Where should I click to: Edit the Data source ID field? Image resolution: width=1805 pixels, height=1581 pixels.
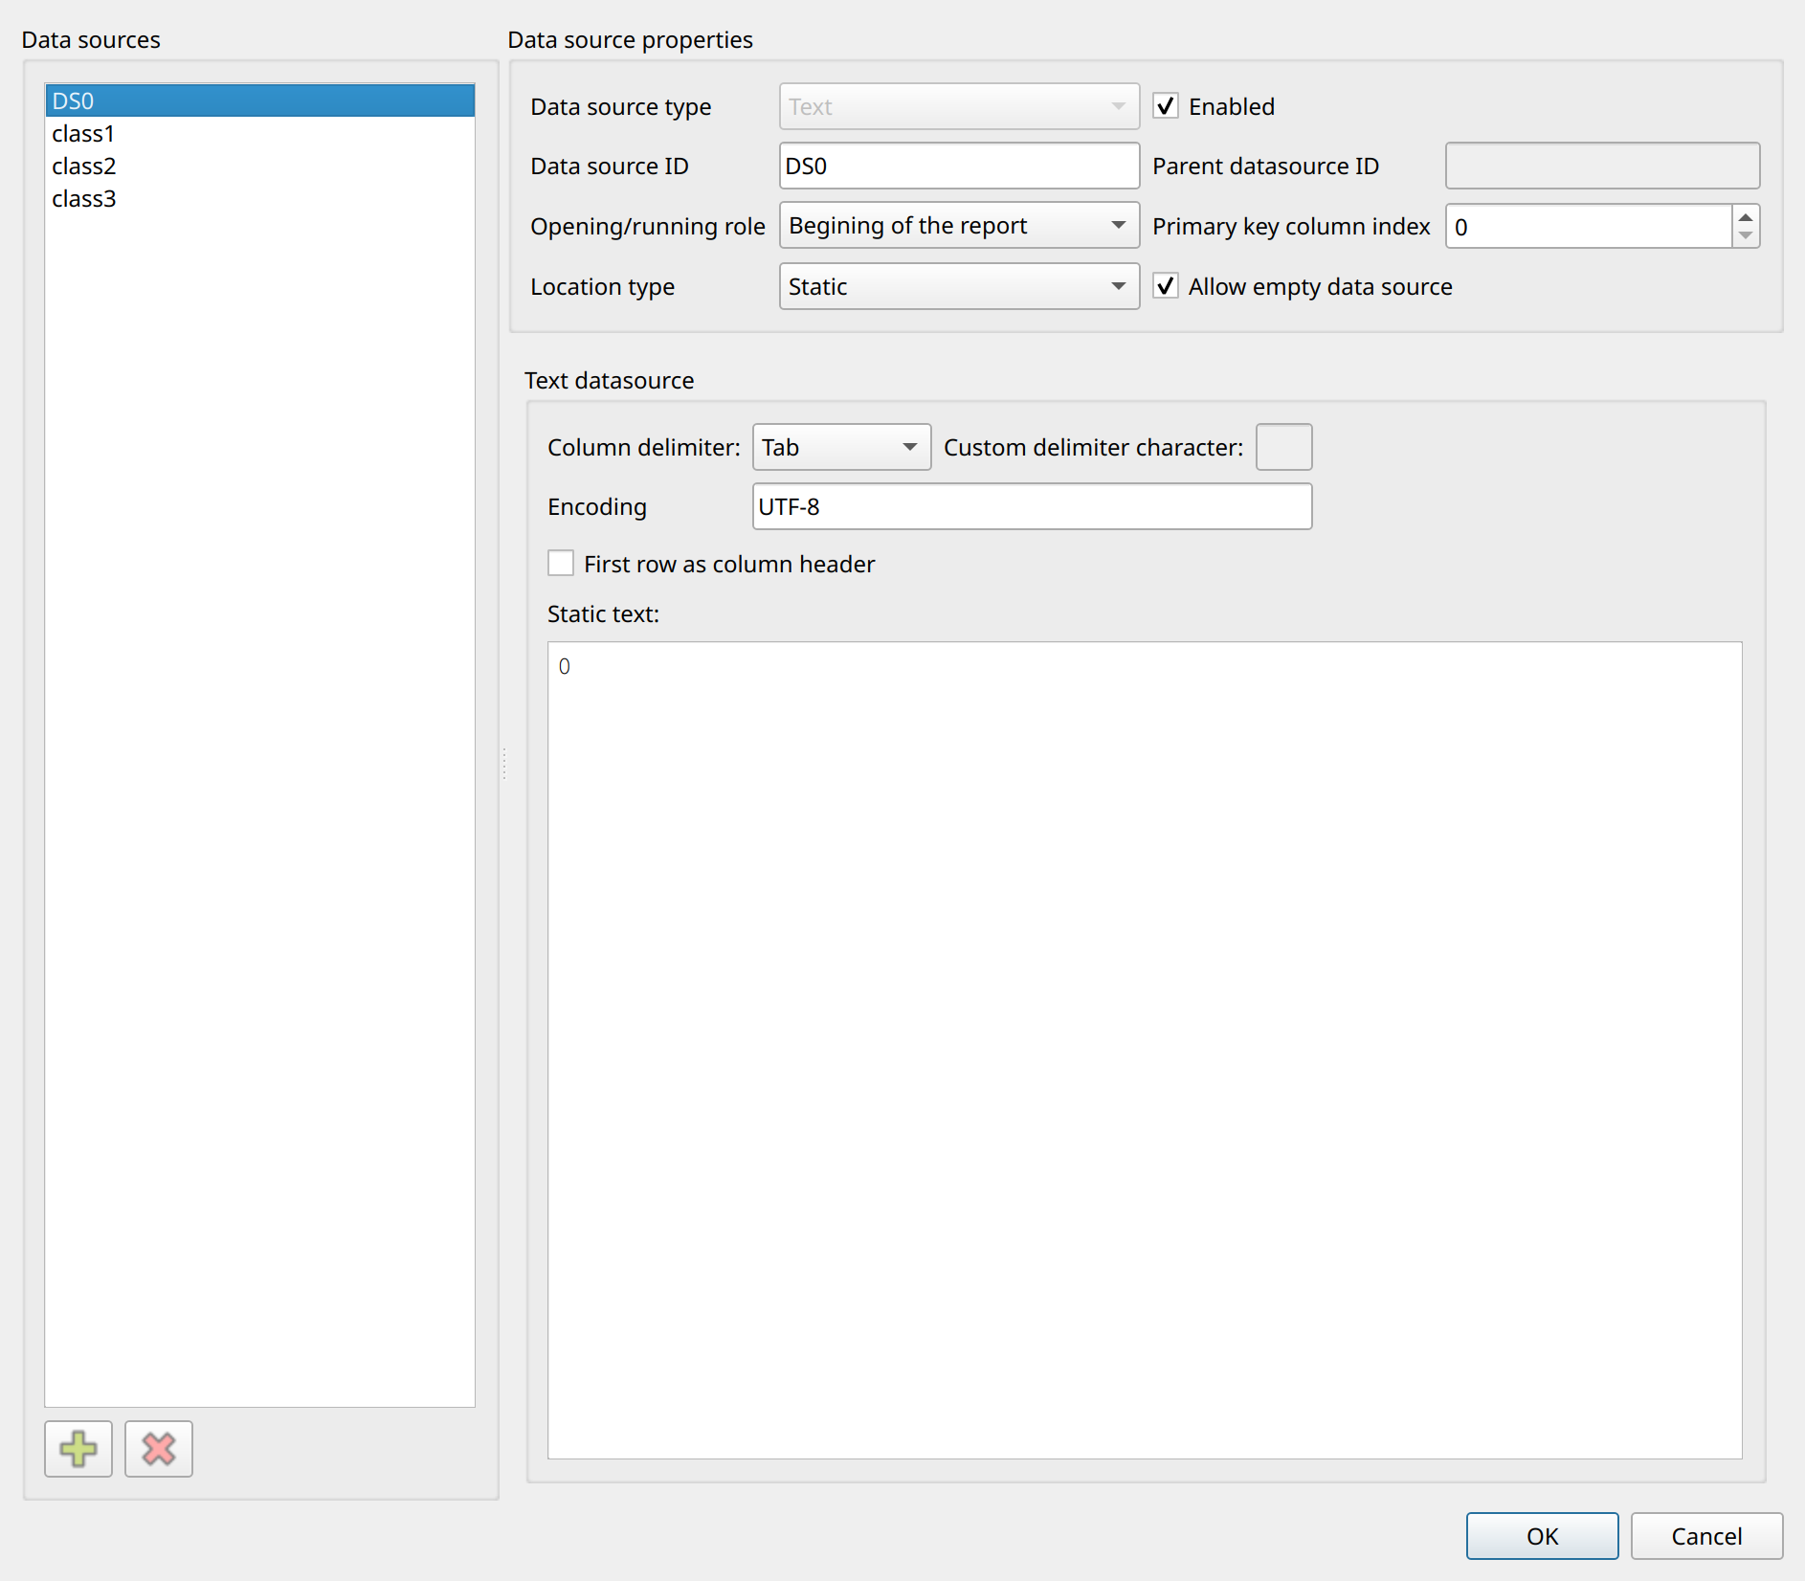tap(959, 166)
